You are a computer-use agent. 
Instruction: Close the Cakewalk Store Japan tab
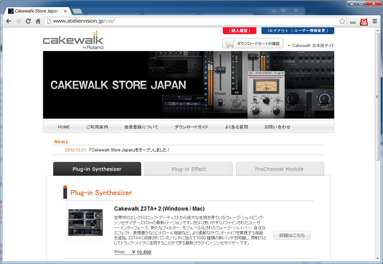(x=65, y=11)
